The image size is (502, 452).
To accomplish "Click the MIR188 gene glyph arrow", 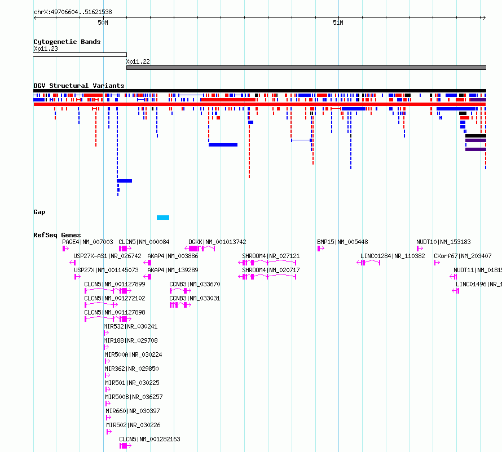I will coord(106,347).
